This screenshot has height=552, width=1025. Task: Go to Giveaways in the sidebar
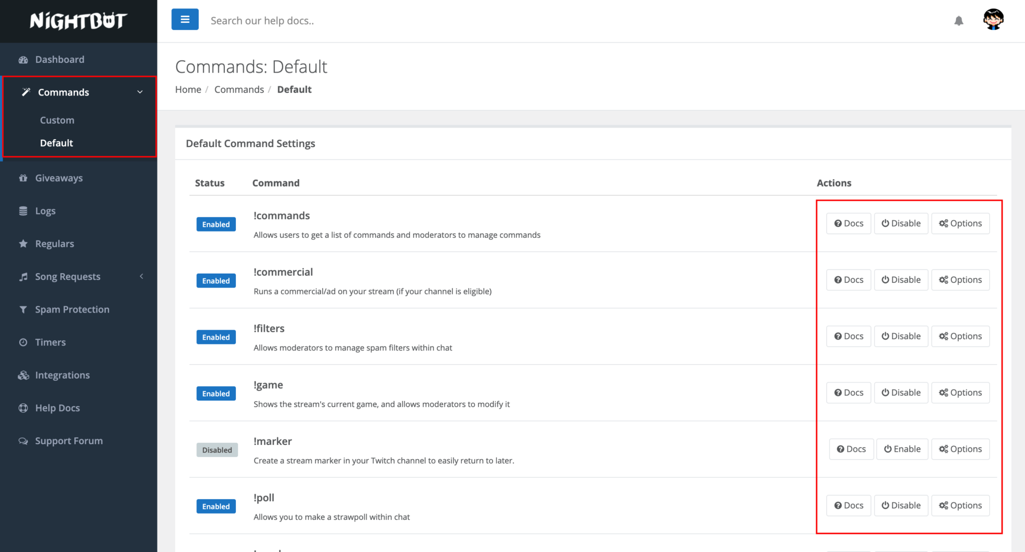point(59,178)
